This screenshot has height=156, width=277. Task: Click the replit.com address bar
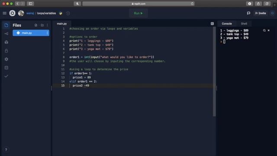click(x=138, y=3)
